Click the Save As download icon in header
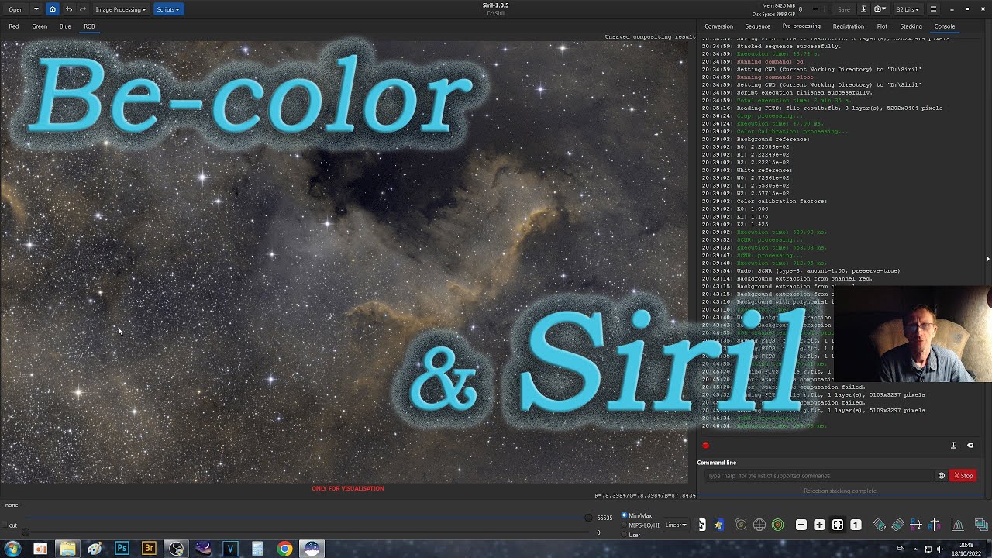Viewport: 992px width, 558px height. [x=864, y=9]
